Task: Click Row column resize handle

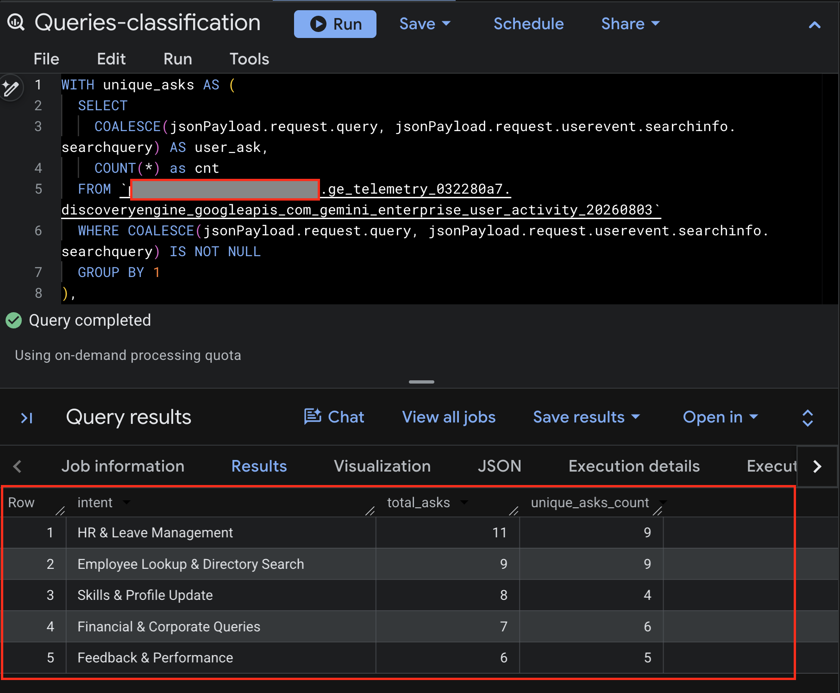Action: pos(60,511)
